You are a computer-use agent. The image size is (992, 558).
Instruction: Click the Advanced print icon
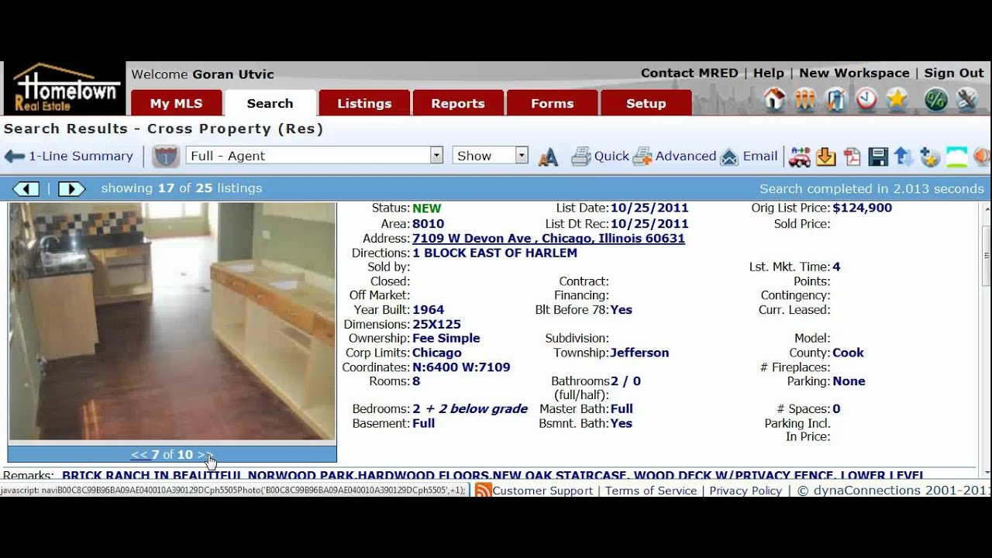coord(642,157)
